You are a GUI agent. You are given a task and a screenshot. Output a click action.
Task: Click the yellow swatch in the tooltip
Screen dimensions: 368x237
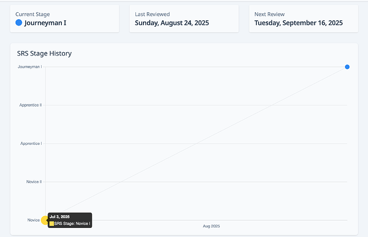click(52, 224)
